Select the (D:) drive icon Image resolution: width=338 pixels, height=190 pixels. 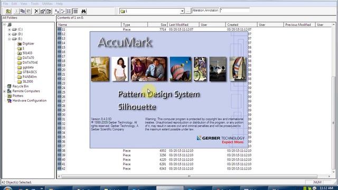point(14,34)
